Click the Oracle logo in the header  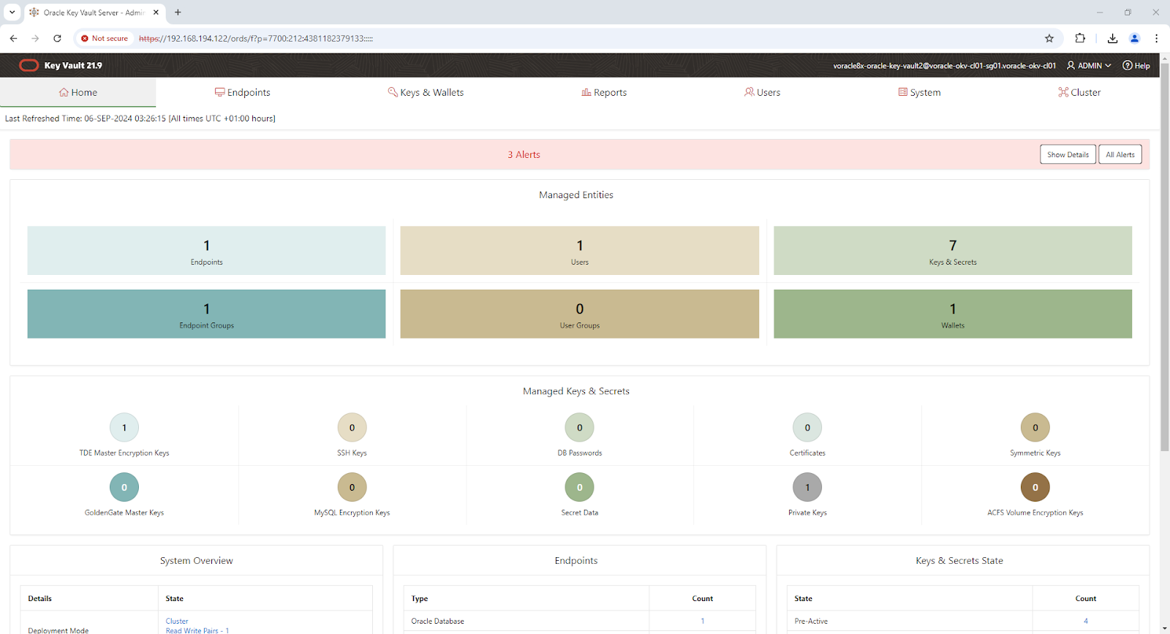[29, 65]
